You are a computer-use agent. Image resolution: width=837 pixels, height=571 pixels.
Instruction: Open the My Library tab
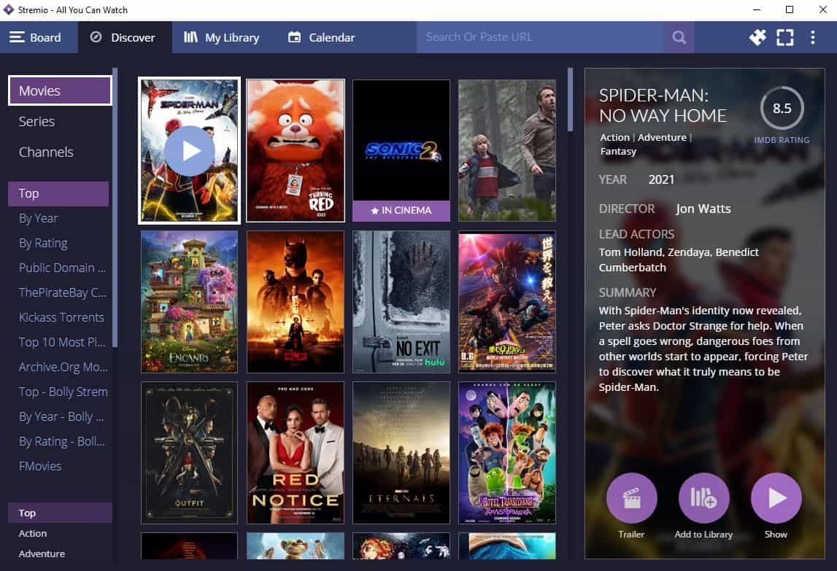222,37
